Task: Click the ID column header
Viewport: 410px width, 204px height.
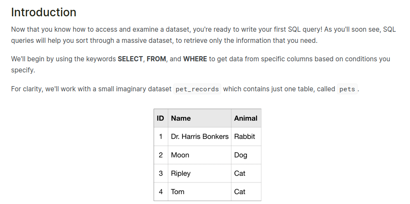Action: point(161,118)
